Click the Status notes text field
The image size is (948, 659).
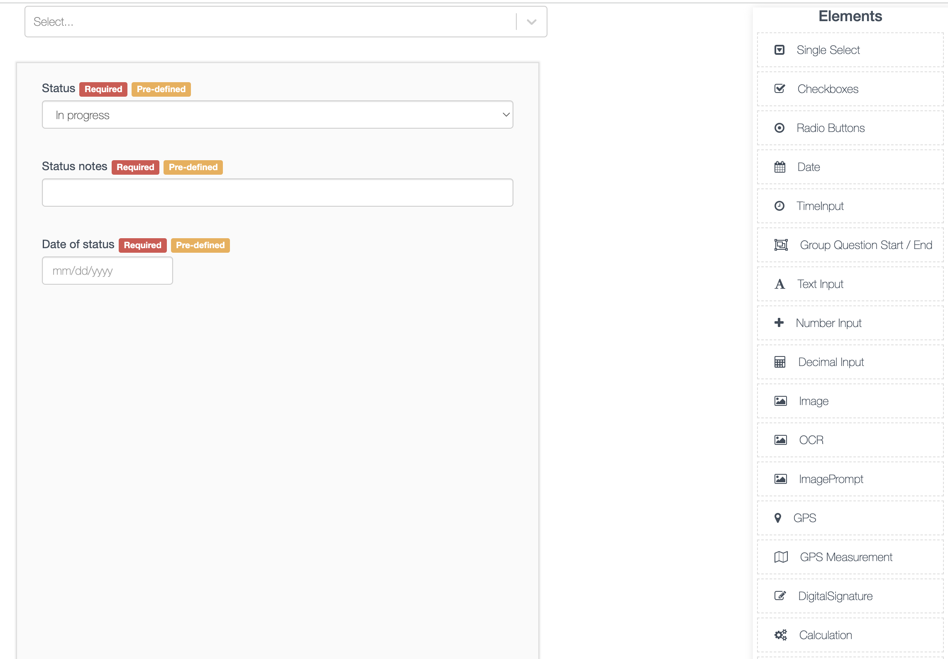click(x=277, y=193)
